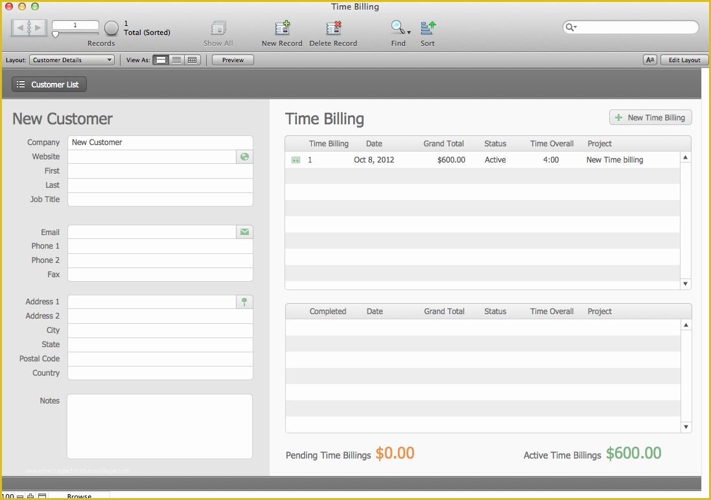Click the 'New Time billing' project cell
The image size is (711, 500).
coord(614,160)
